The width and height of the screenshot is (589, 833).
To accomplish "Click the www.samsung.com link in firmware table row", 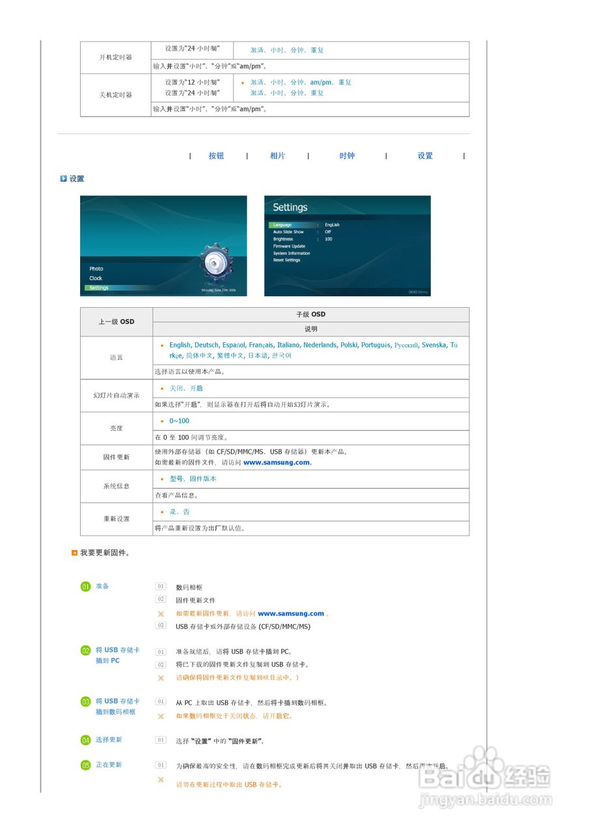I will click(x=277, y=463).
